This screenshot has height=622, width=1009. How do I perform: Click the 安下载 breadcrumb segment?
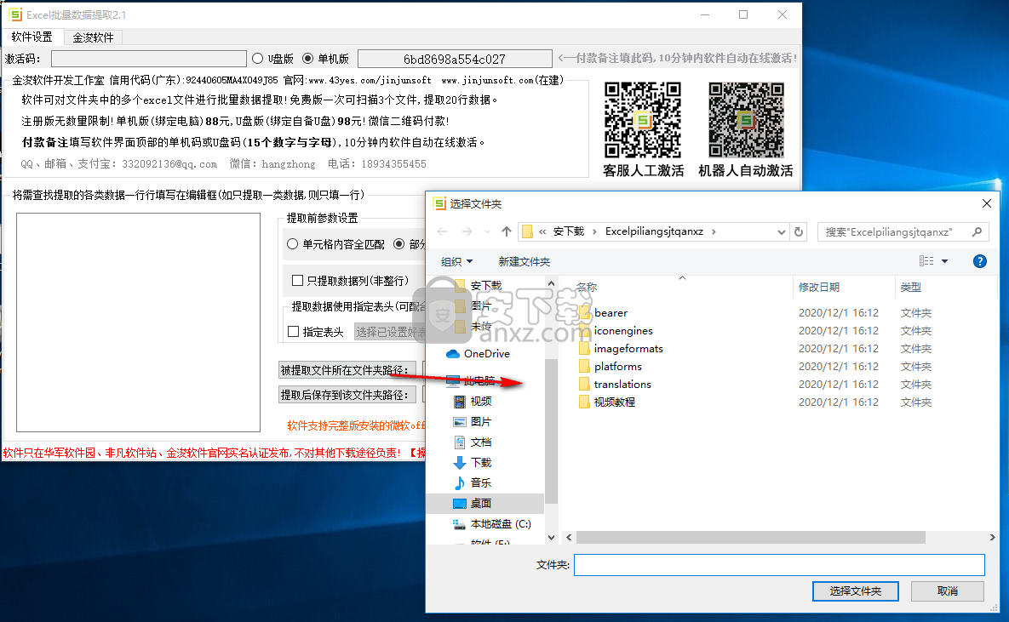(x=569, y=231)
